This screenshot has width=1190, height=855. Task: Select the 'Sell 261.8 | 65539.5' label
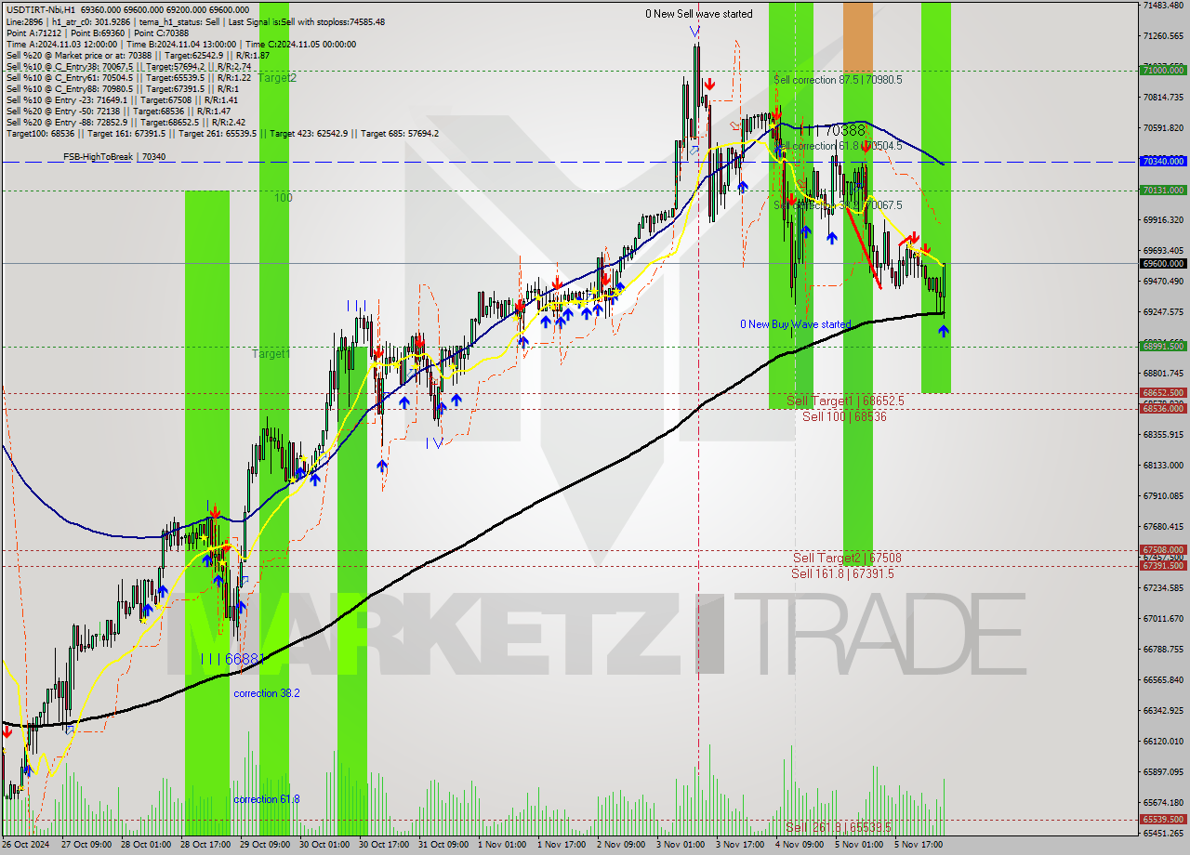pyautogui.click(x=839, y=826)
